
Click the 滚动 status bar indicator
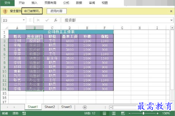[x=15, y=113]
